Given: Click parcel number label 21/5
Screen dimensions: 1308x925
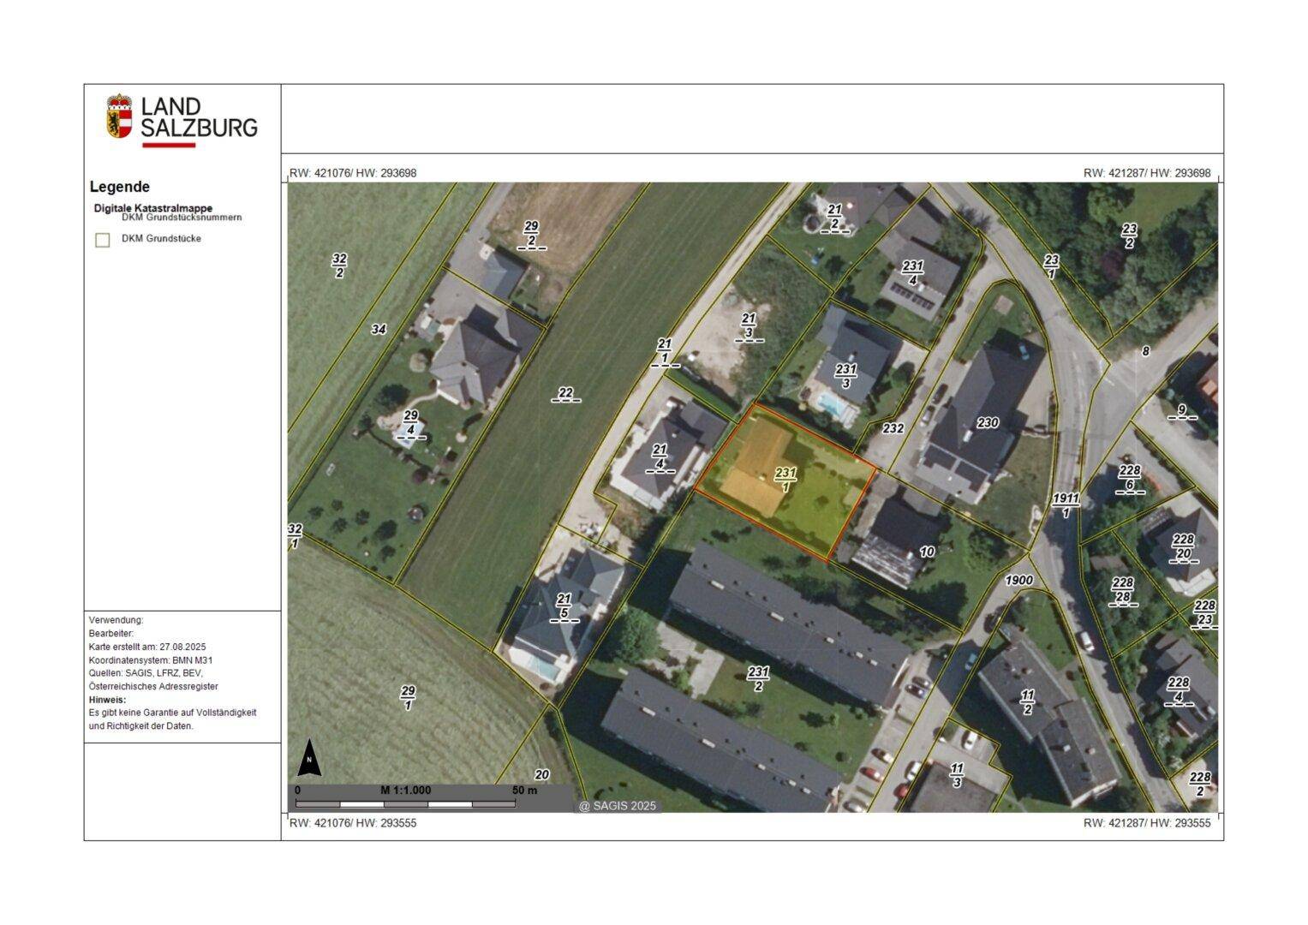Looking at the screenshot, I should [x=564, y=606].
